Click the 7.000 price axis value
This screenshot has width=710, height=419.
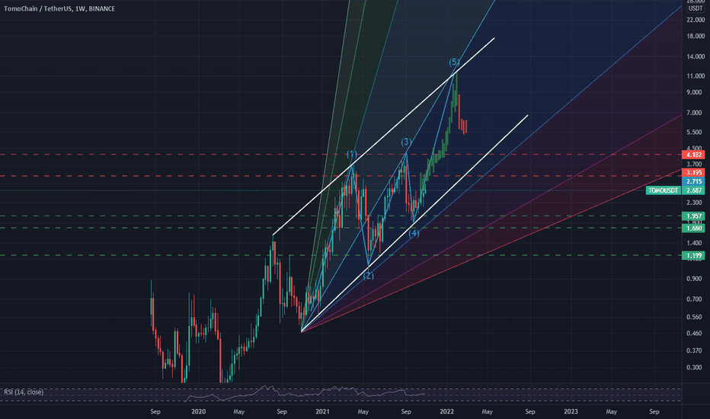point(694,113)
